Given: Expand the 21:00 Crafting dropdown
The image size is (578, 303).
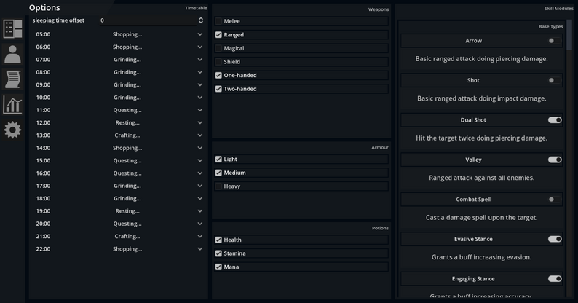Looking at the screenshot, I should point(200,236).
